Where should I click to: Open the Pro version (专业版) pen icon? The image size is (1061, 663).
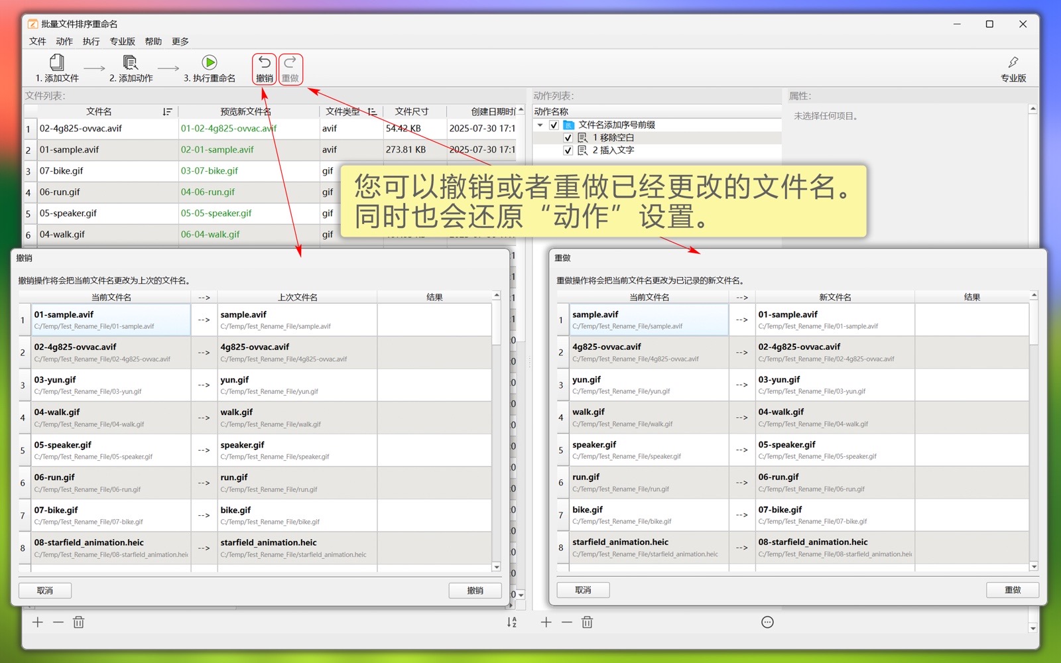click(1013, 63)
